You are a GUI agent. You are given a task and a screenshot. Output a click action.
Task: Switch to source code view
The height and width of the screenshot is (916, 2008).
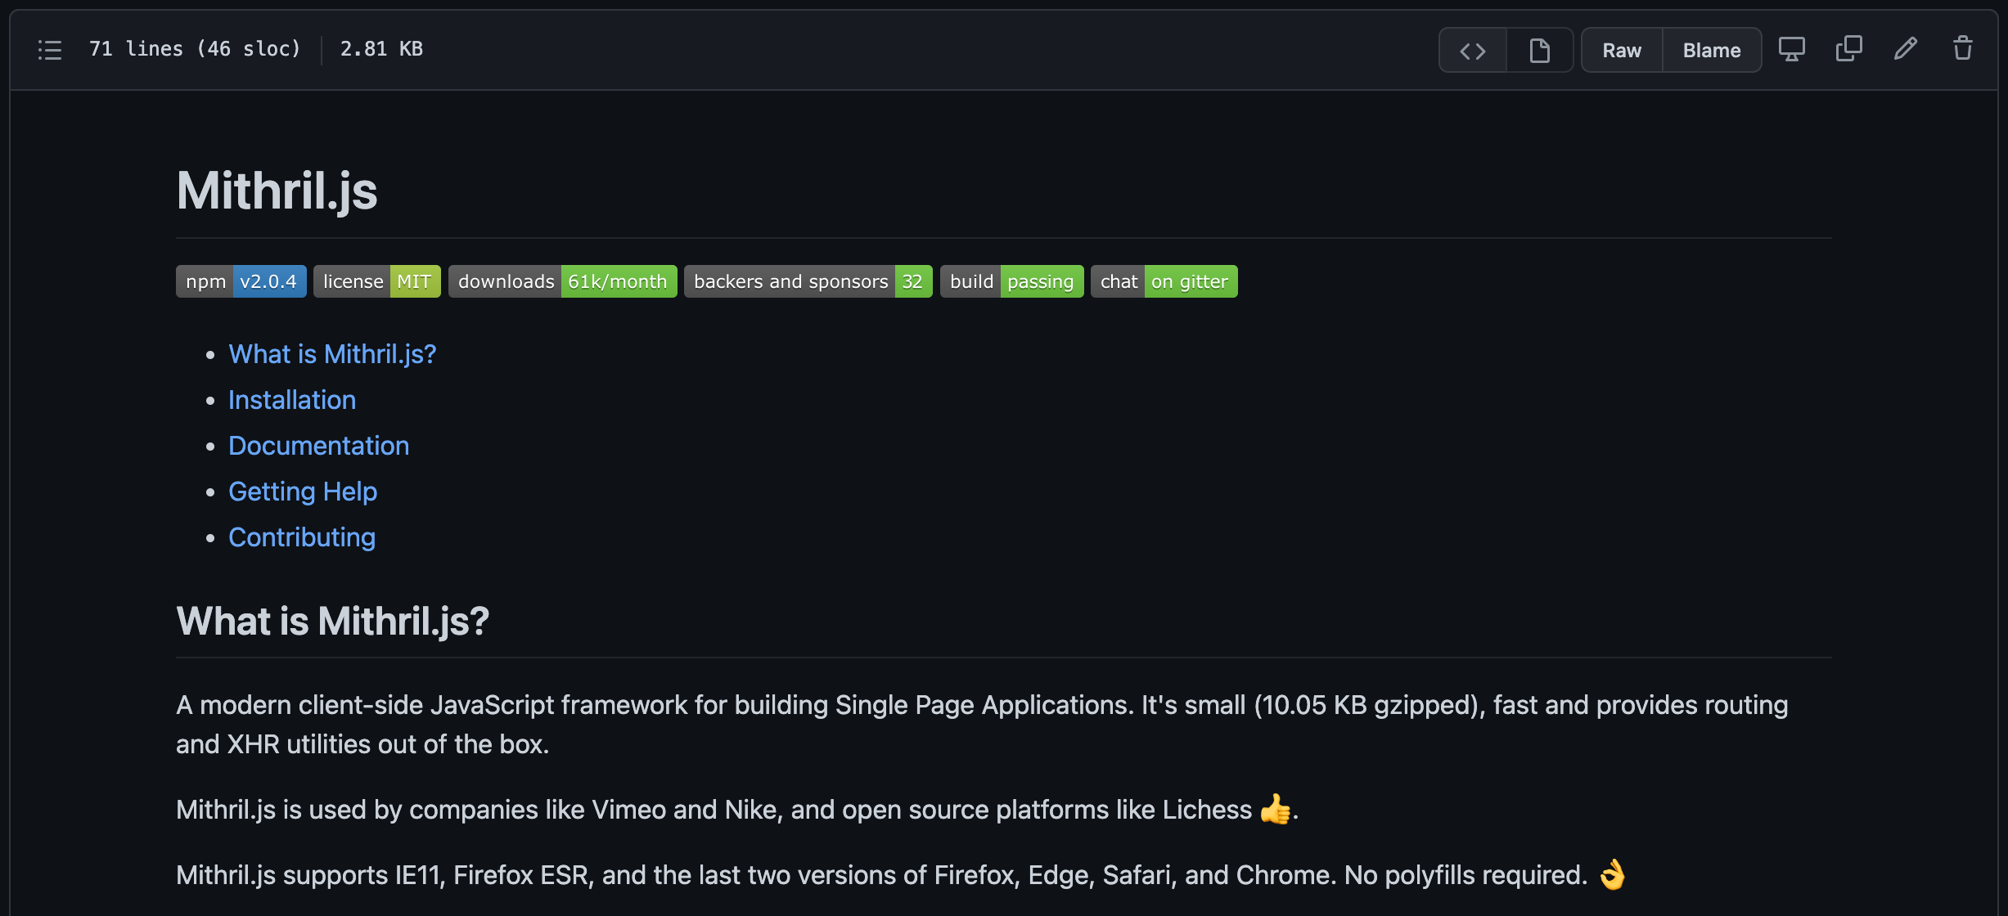(x=1472, y=50)
